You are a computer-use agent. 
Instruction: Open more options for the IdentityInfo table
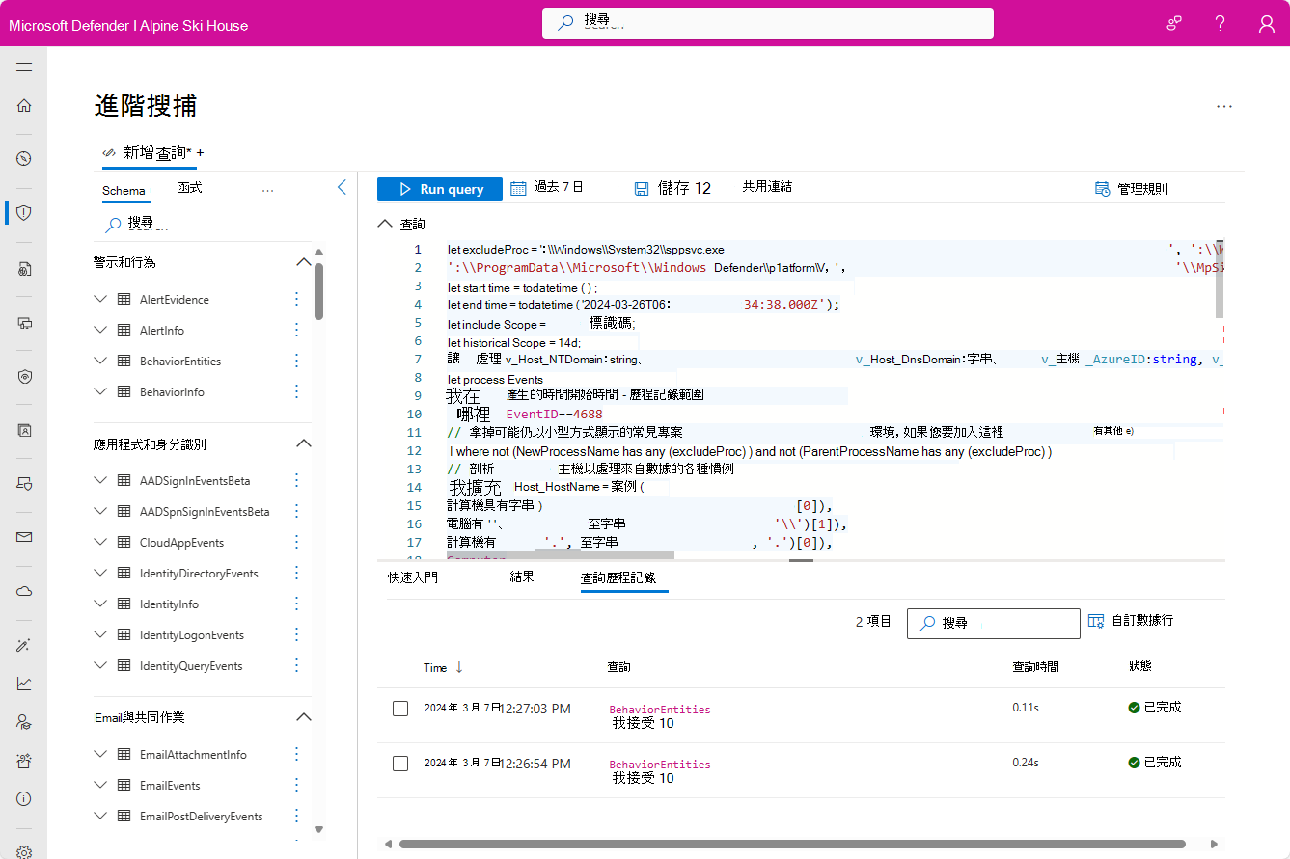pyautogui.click(x=297, y=604)
